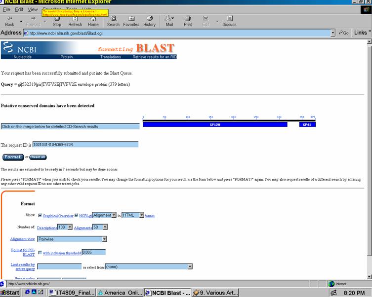
Task: Switch to 9. Various Art taskbar window
Action: tap(215, 293)
